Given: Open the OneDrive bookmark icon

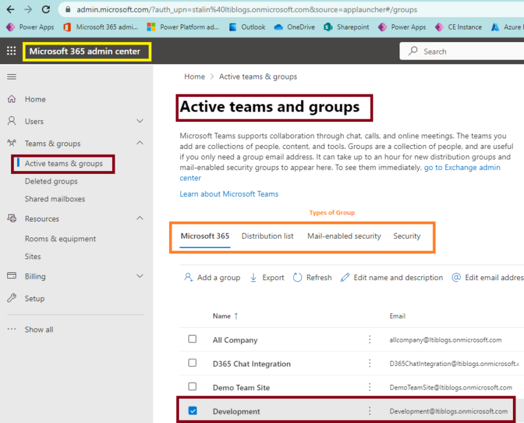Looking at the screenshot, I should (x=278, y=28).
